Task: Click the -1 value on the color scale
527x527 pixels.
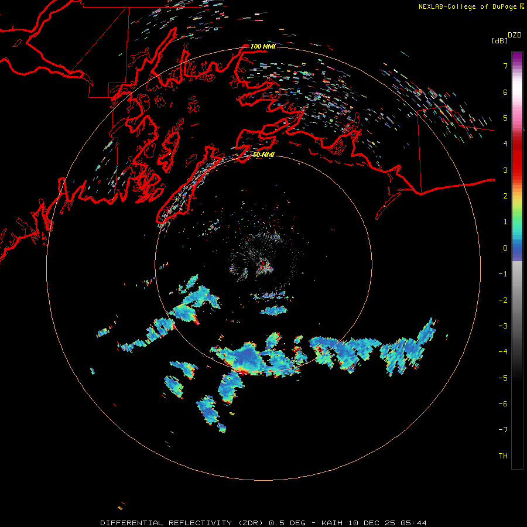Action: (503, 274)
